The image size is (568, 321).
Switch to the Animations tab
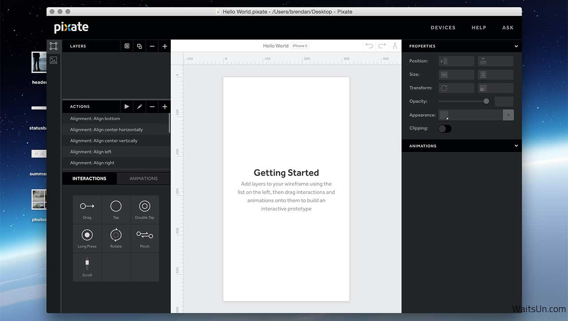(143, 178)
